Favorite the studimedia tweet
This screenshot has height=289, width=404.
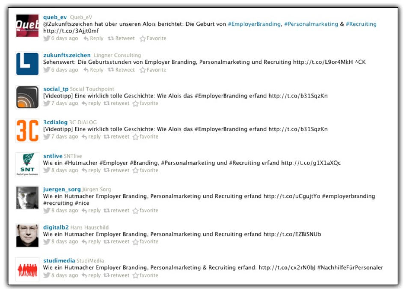click(x=146, y=275)
